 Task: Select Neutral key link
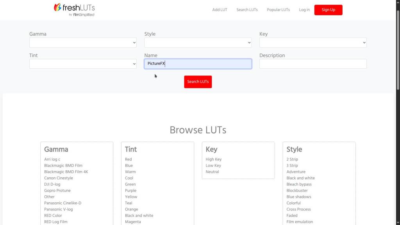click(212, 172)
